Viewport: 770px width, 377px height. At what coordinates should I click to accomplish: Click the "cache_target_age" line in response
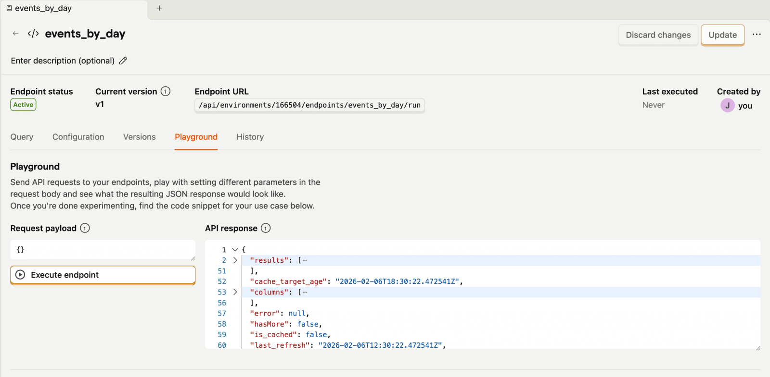(356, 281)
